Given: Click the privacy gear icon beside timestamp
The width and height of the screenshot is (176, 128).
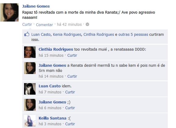Looking at the screenshot, I should pos(87,24).
